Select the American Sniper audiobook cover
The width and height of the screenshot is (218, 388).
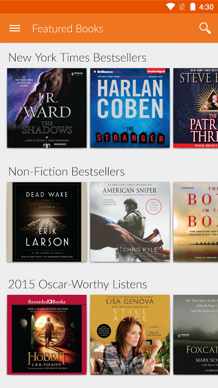(130, 222)
